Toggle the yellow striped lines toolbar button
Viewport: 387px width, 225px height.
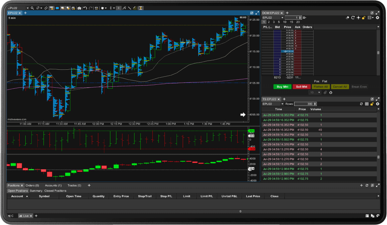tap(135, 8)
